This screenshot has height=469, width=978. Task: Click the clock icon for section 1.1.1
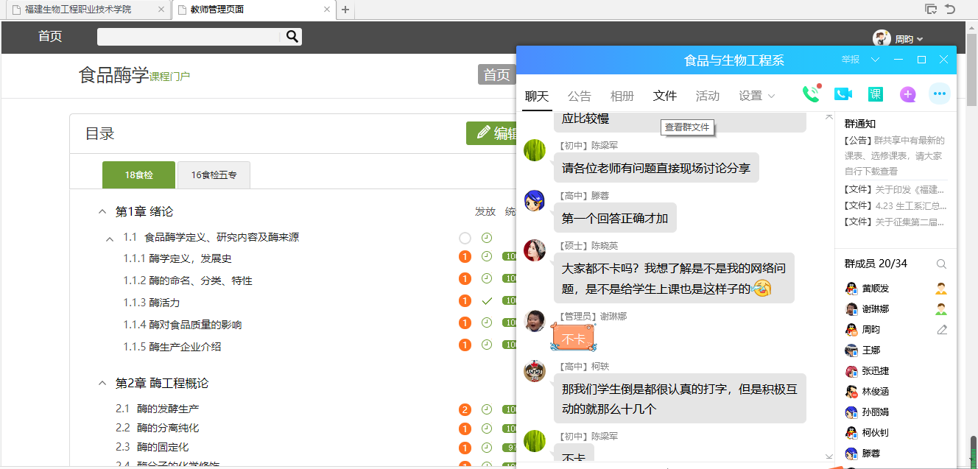486,257
